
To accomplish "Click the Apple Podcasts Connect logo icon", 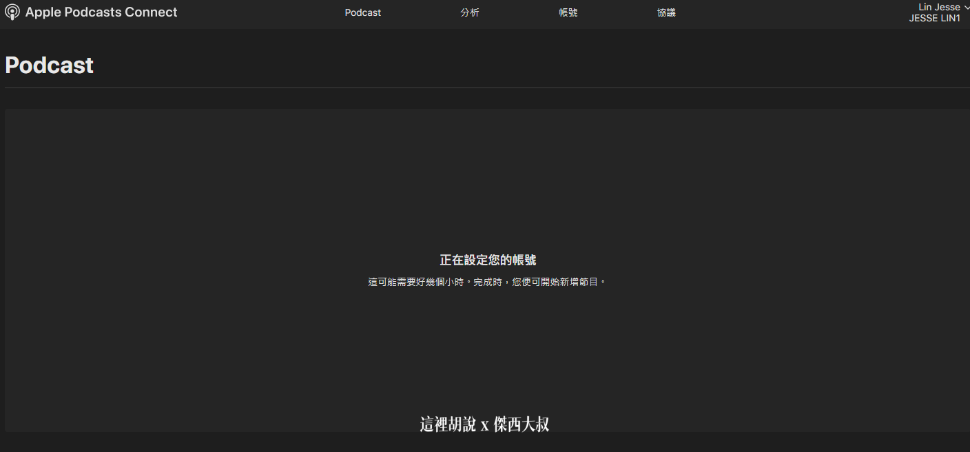I will (x=12, y=12).
